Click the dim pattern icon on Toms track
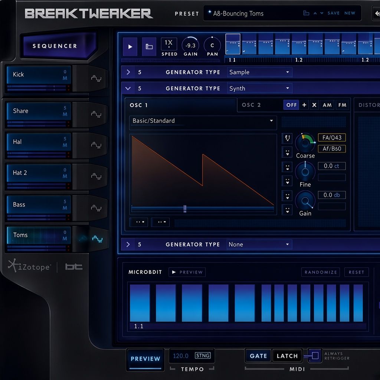This screenshot has width=380, height=380. point(83,239)
